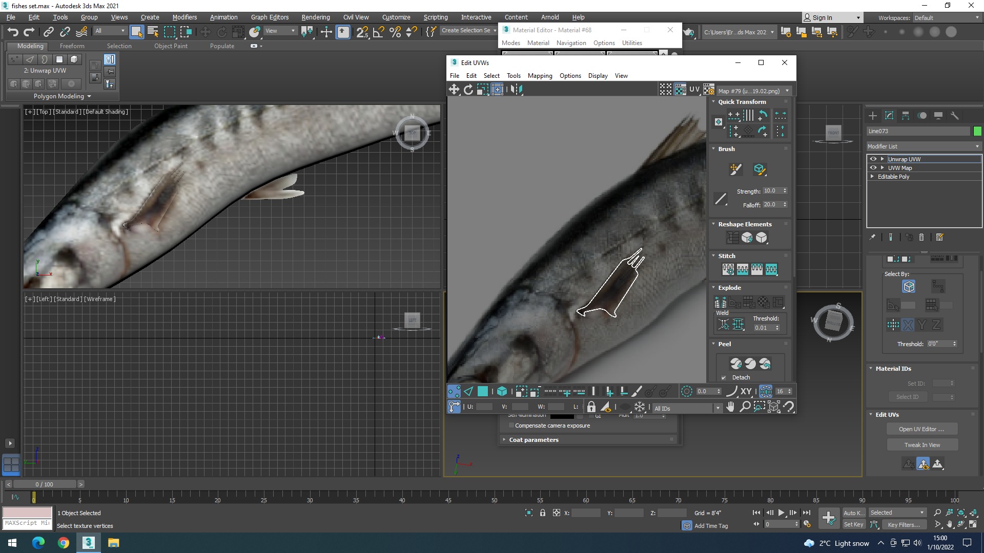Image resolution: width=984 pixels, height=553 pixels.
Task: Open the Workspaces Default dropdown
Action: [x=947, y=17]
